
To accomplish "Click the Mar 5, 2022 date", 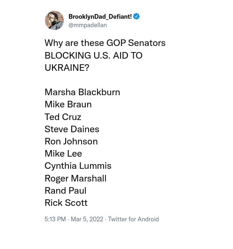I will coord(87,219).
